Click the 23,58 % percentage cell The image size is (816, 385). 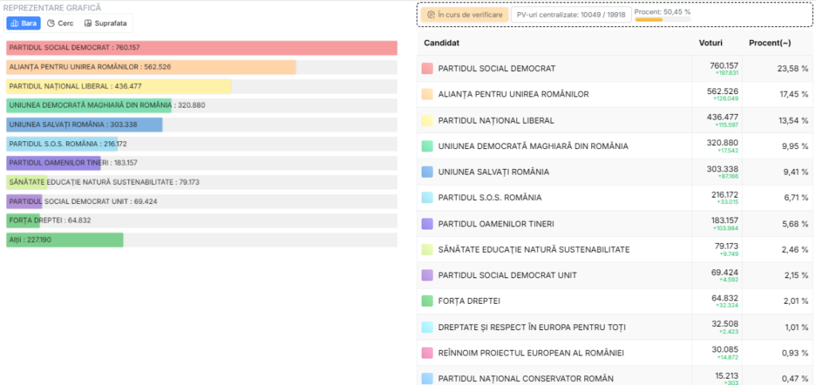779,69
